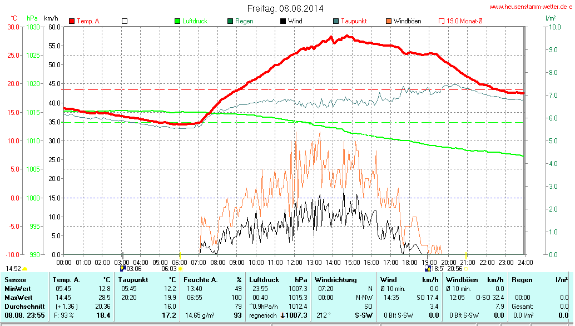Viewport: 575px width, 326px height.
Task: Click the 19.0 Monat-Ø legend marker
Action: coord(442,21)
